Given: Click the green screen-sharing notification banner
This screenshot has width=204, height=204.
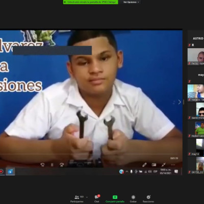Looking at the screenshot, I should point(91,2).
